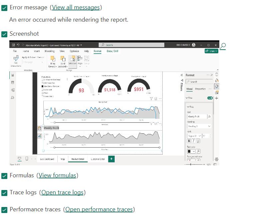Click the DAX query view icon in left rail
The image size is (268, 216).
click(13, 97)
